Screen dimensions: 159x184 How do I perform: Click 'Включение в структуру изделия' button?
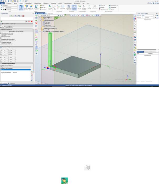pos(16,31)
